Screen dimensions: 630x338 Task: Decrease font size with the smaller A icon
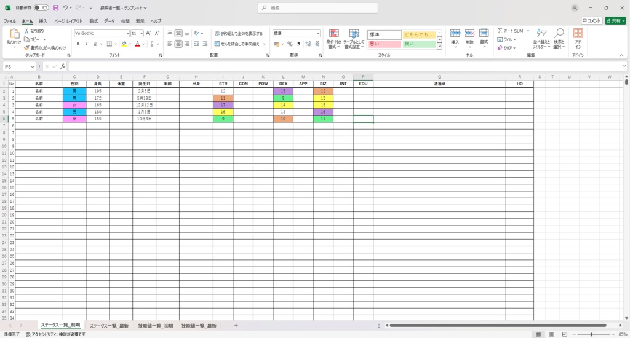[157, 33]
